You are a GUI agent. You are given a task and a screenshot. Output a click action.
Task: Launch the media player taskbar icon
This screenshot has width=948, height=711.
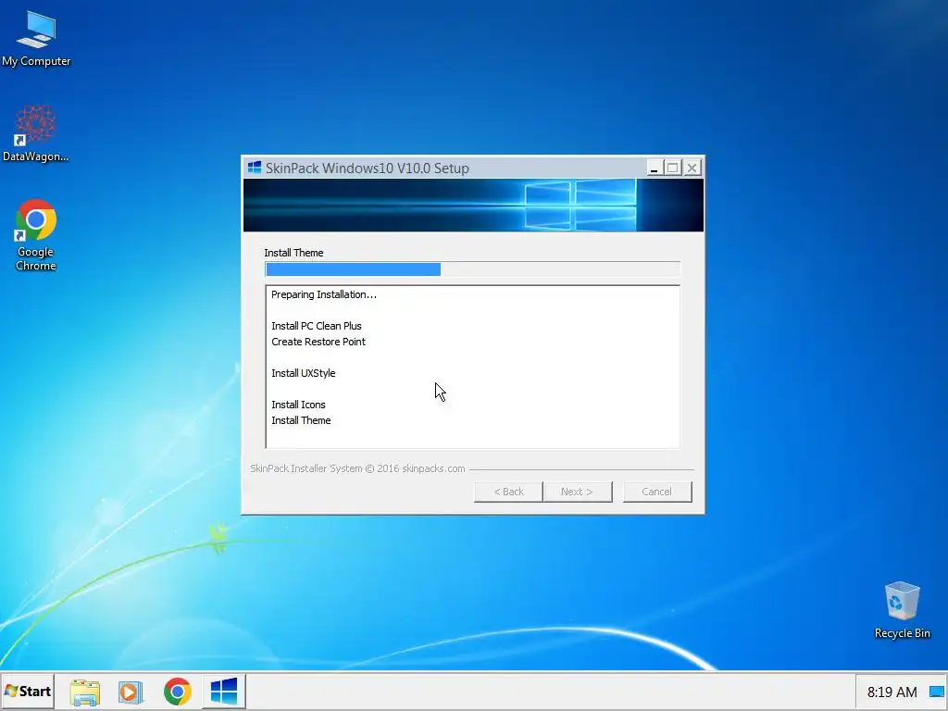(x=130, y=692)
